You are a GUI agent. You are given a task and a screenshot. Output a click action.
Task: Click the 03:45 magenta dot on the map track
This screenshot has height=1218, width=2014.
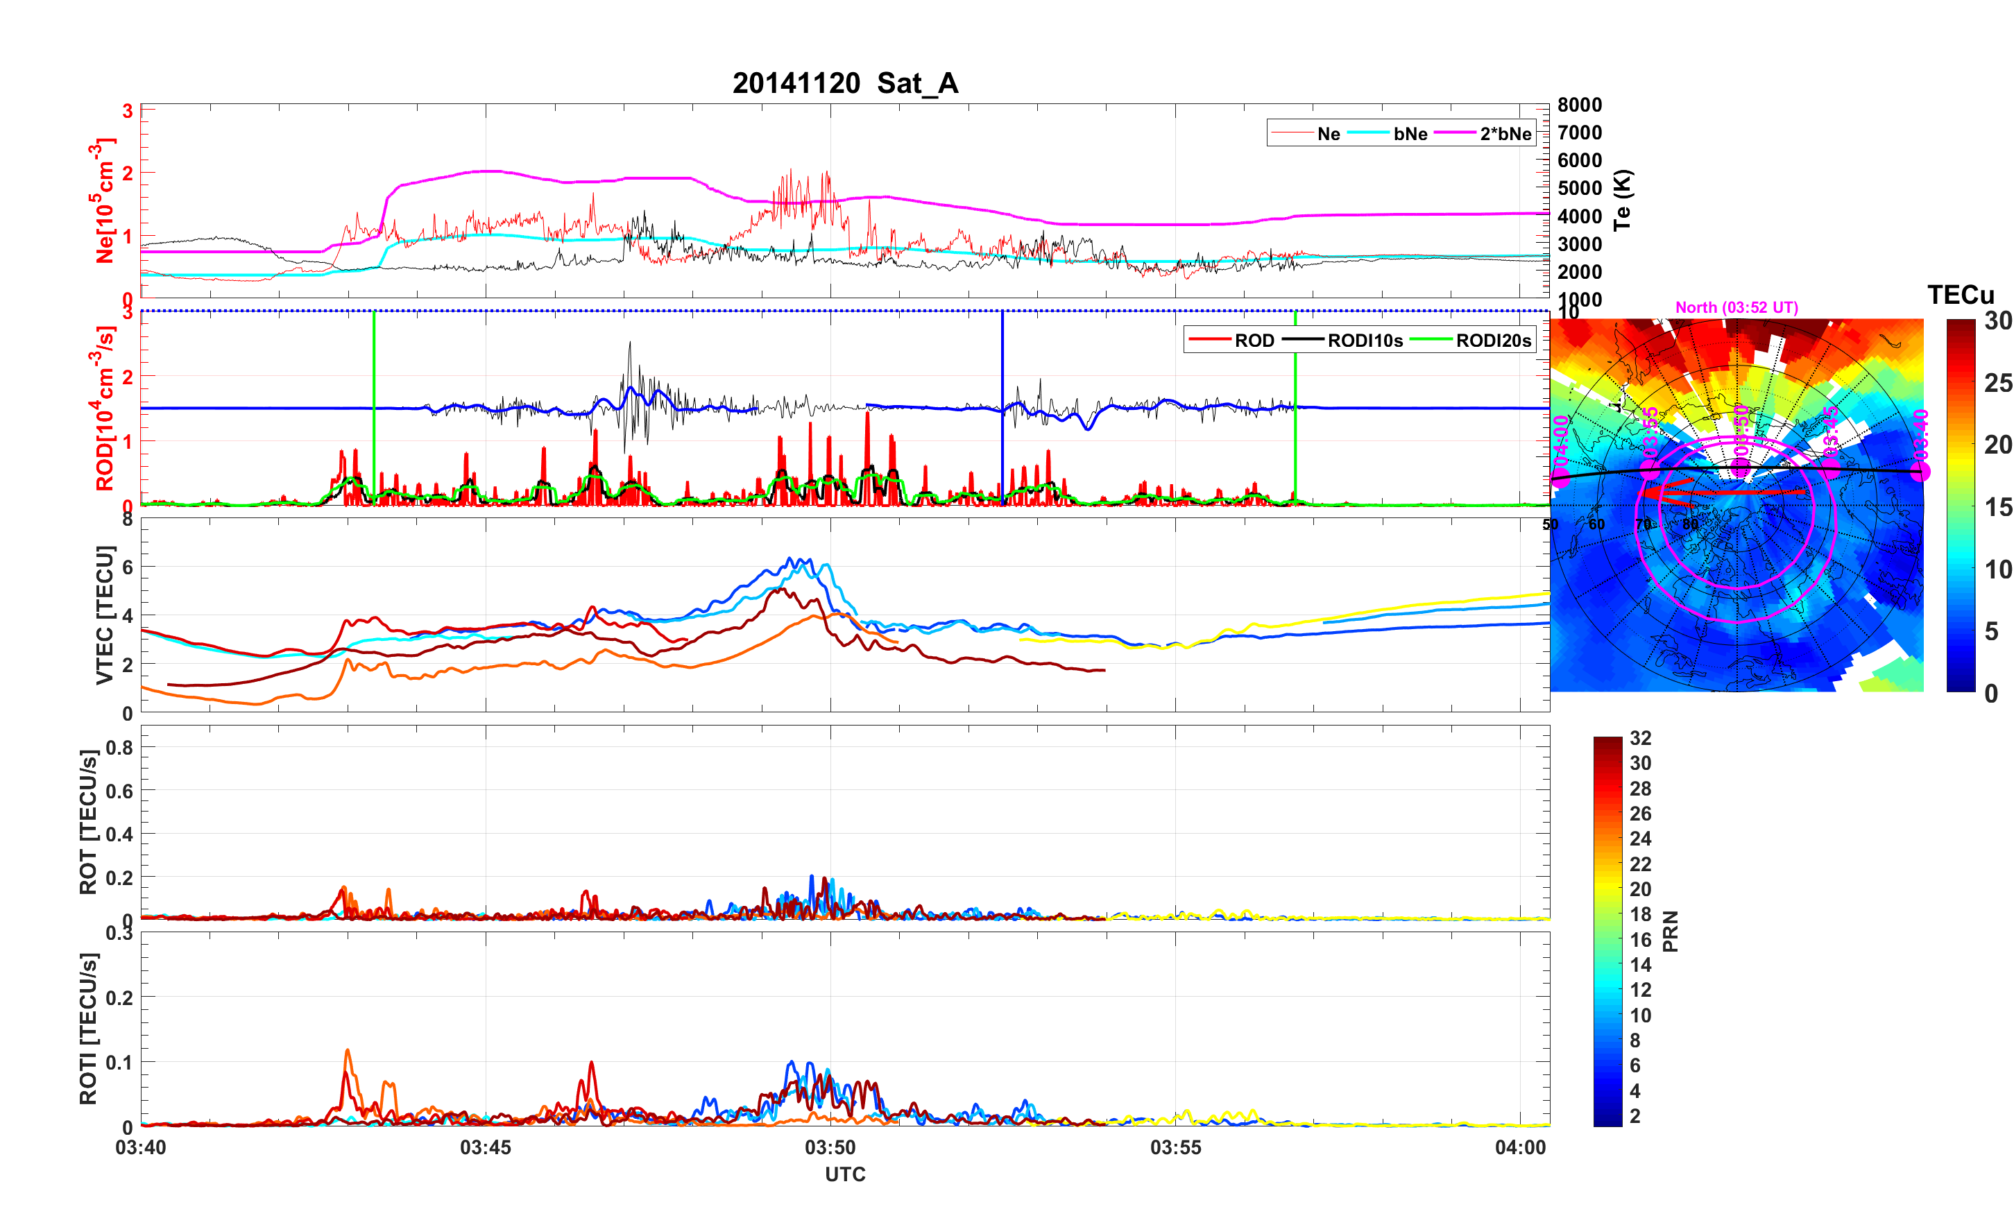tap(1830, 468)
